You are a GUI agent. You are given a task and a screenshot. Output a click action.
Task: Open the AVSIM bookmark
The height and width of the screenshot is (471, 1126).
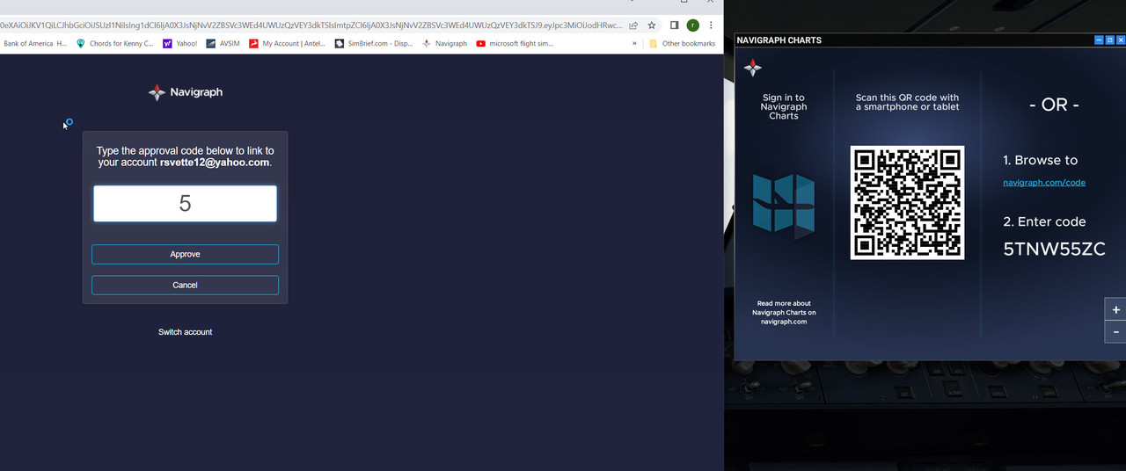223,43
